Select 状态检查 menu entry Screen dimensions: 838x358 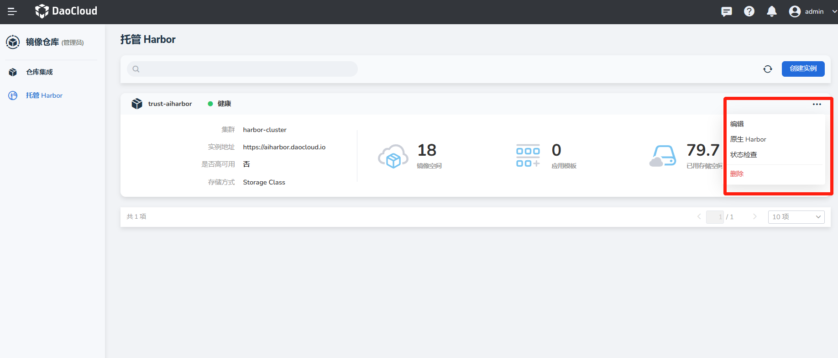(x=744, y=155)
